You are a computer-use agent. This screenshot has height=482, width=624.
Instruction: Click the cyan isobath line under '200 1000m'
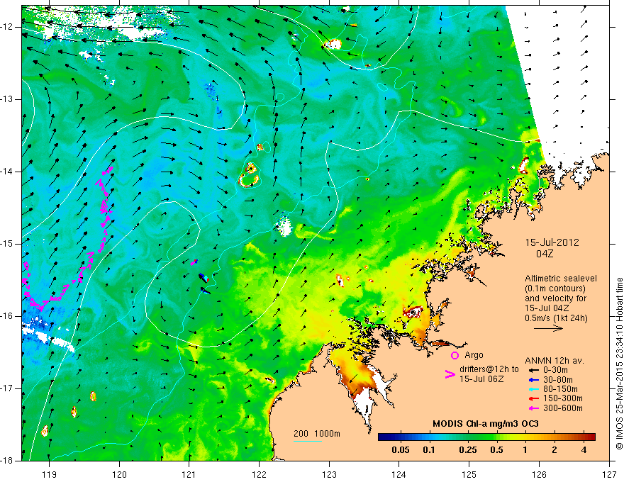(308, 441)
